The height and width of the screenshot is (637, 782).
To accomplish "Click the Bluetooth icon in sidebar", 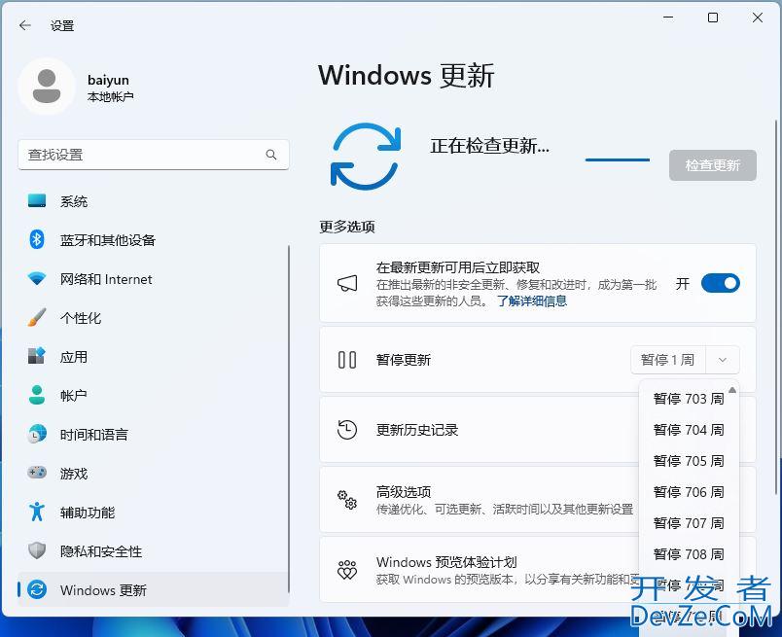I will tap(37, 240).
